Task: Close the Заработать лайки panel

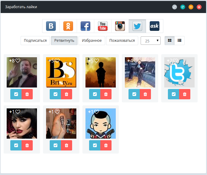Action: tap(199, 7)
